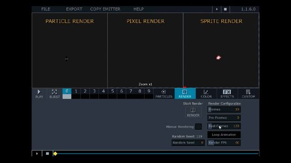The height and width of the screenshot is (163, 291).
Task: Open the FILE menu
Action: (x=45, y=9)
